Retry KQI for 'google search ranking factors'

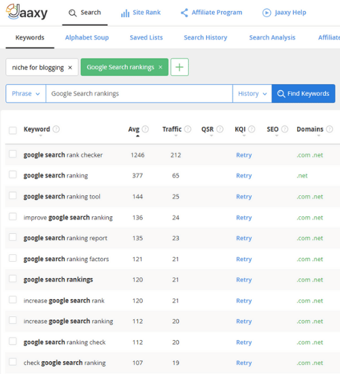point(244,259)
